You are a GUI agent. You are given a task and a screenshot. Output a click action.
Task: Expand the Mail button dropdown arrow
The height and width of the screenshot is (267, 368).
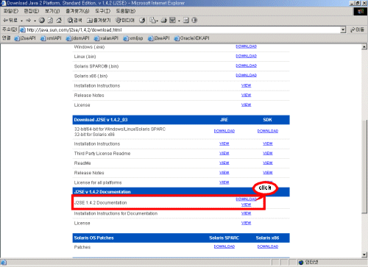158,21
